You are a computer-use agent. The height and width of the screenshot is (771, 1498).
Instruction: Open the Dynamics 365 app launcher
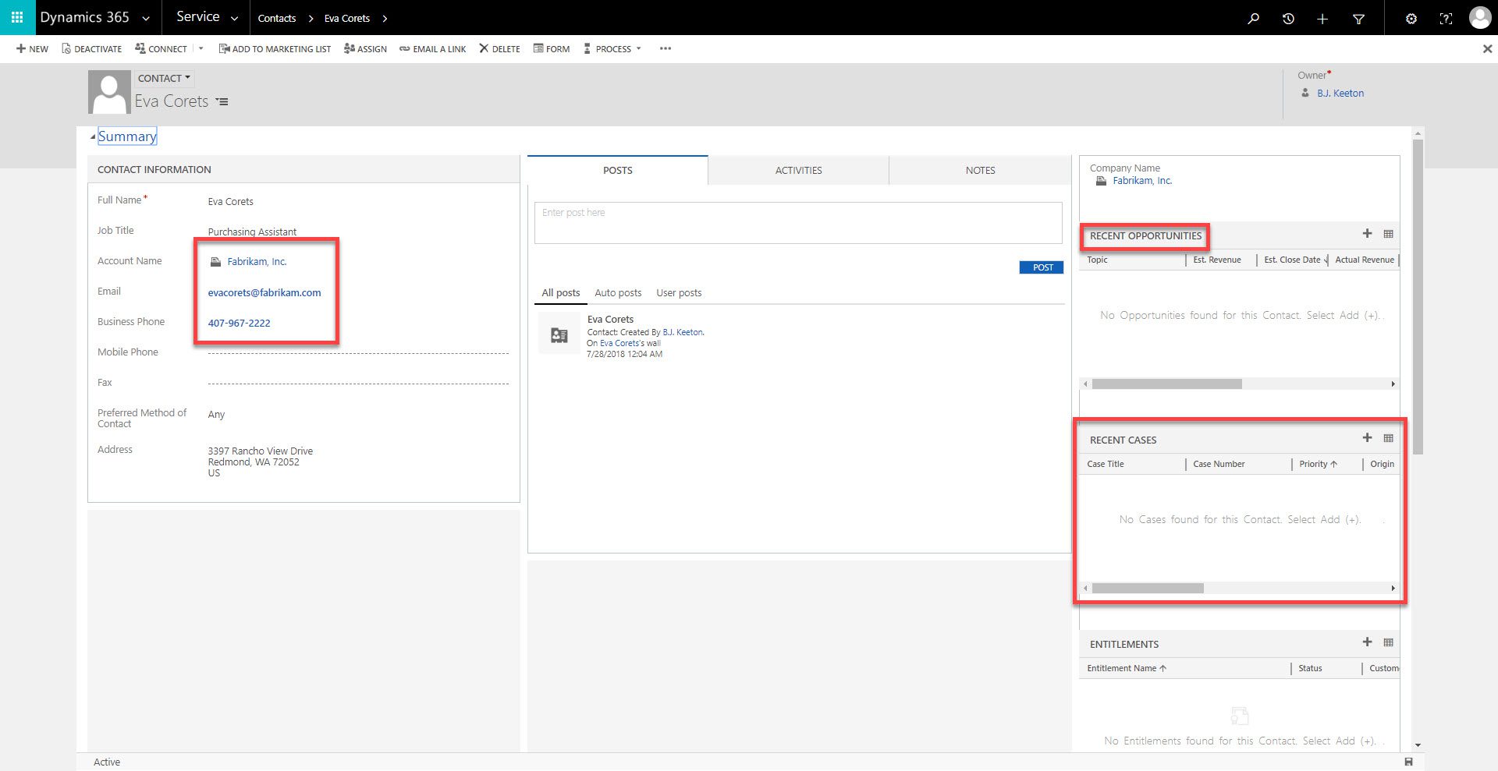16,17
